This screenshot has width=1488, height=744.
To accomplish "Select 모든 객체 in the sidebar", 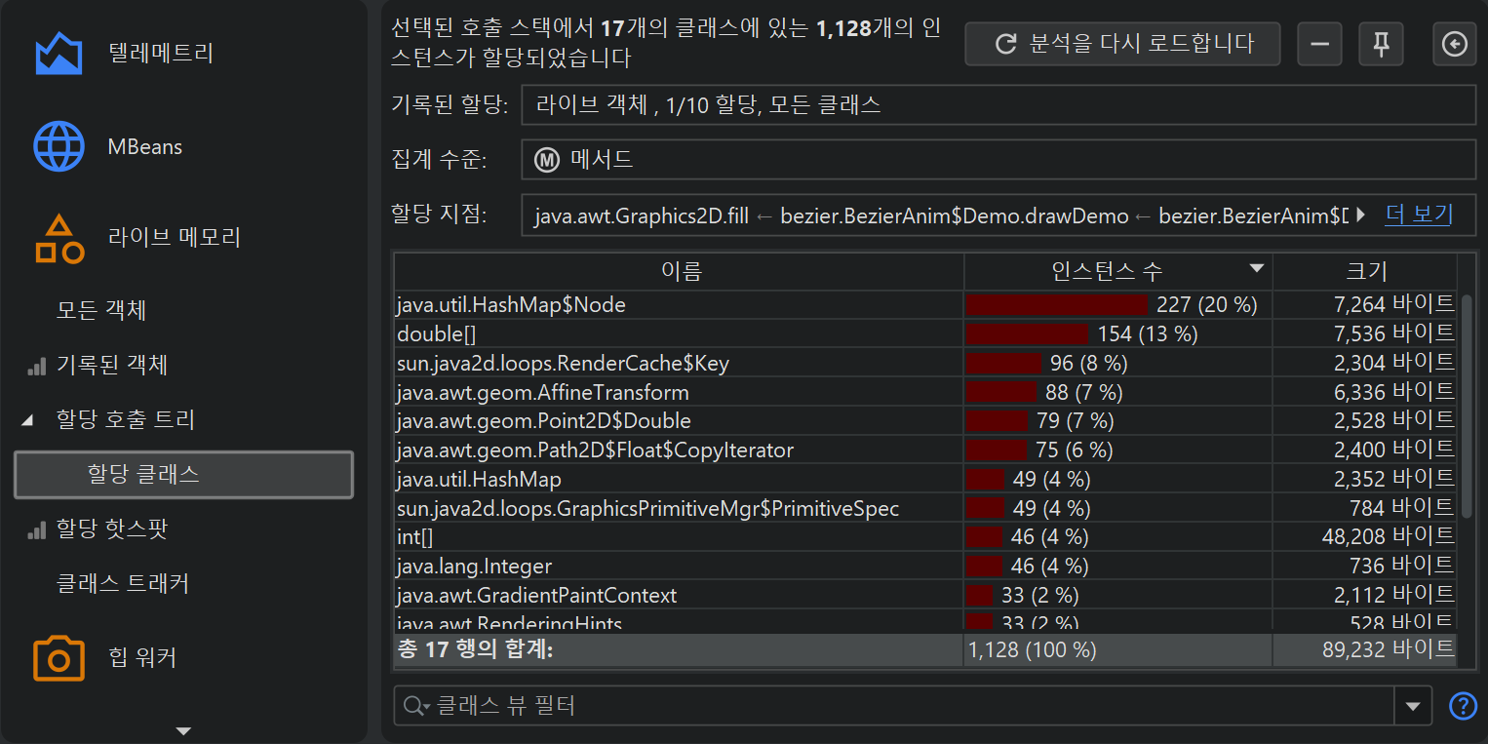I will click(x=101, y=311).
